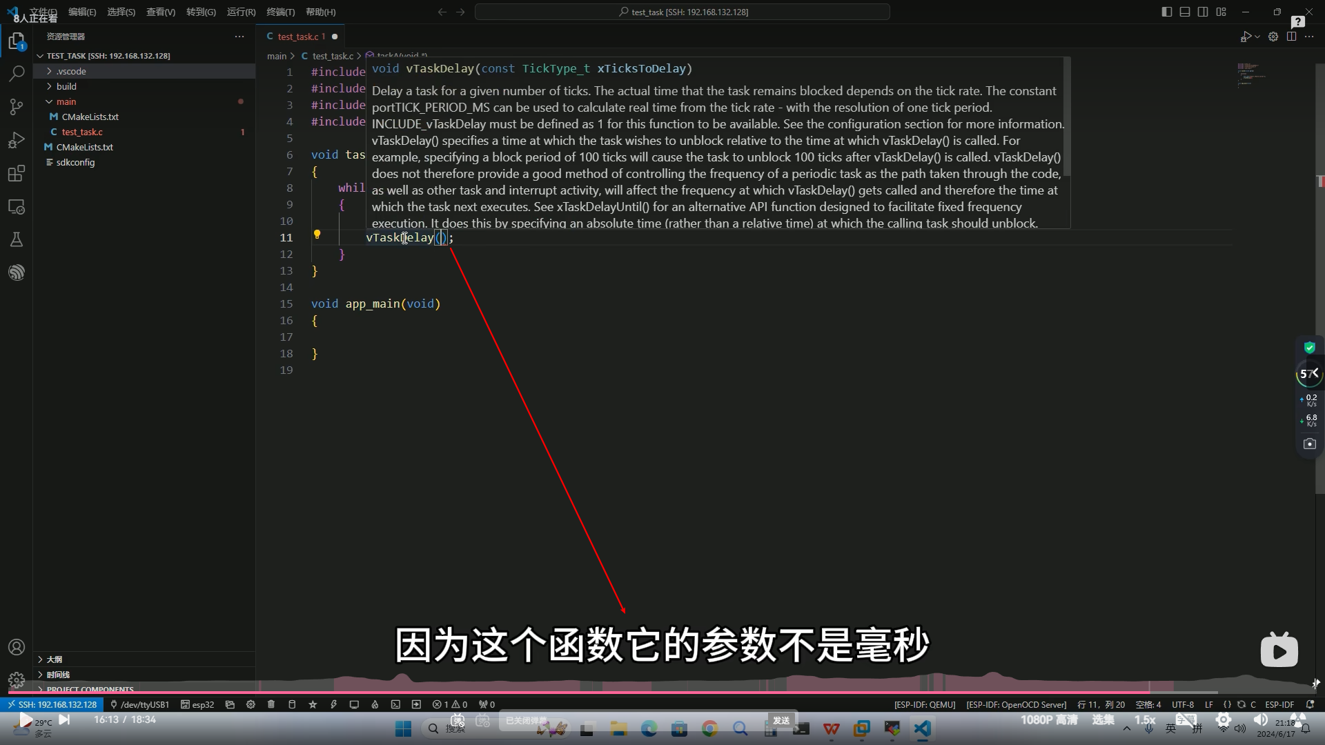Viewport: 1325px width, 745px height.
Task: Open the 转到(G) menu
Action: click(201, 12)
